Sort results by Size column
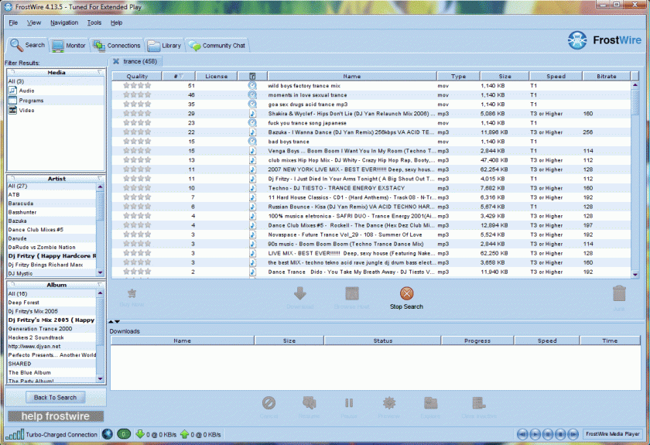 pyautogui.click(x=505, y=77)
